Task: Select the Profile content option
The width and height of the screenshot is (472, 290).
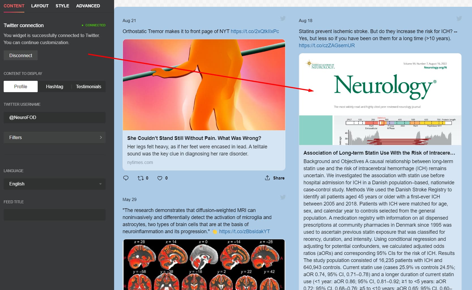Action: click(21, 86)
